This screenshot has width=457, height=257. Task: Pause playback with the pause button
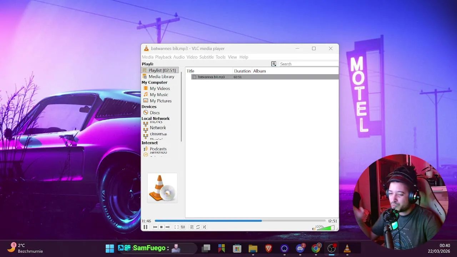(145, 227)
